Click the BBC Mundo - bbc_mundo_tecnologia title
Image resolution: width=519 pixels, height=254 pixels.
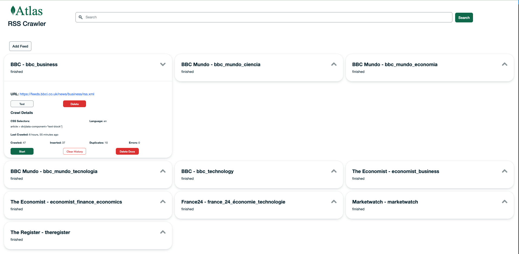pos(54,171)
